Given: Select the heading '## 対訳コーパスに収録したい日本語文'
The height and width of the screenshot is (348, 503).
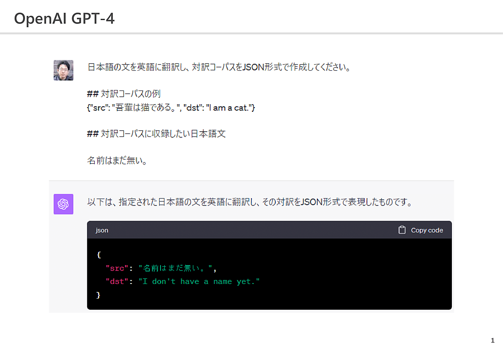Looking at the screenshot, I should 156,134.
